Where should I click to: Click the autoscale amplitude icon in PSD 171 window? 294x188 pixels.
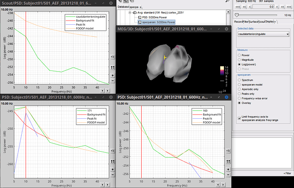[113, 162]
